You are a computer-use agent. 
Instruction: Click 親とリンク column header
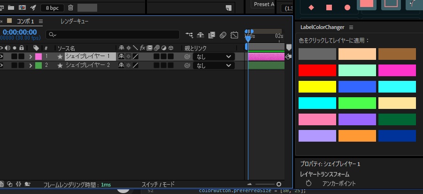[195, 48]
